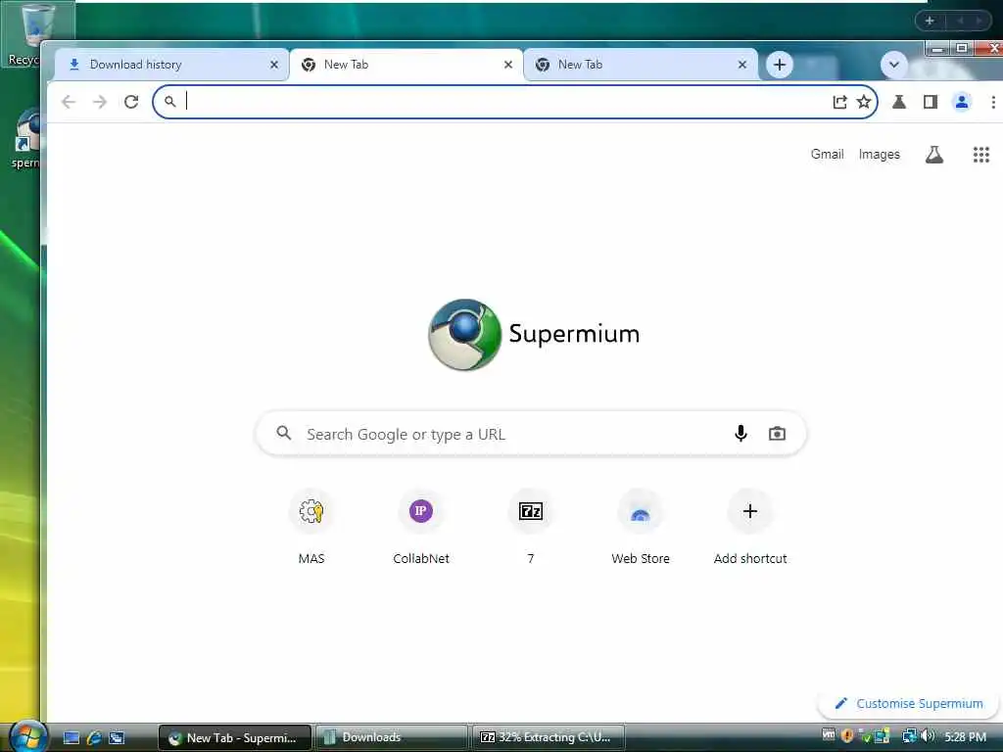
Task: Click the Search Google or type a URL box
Action: pos(530,434)
